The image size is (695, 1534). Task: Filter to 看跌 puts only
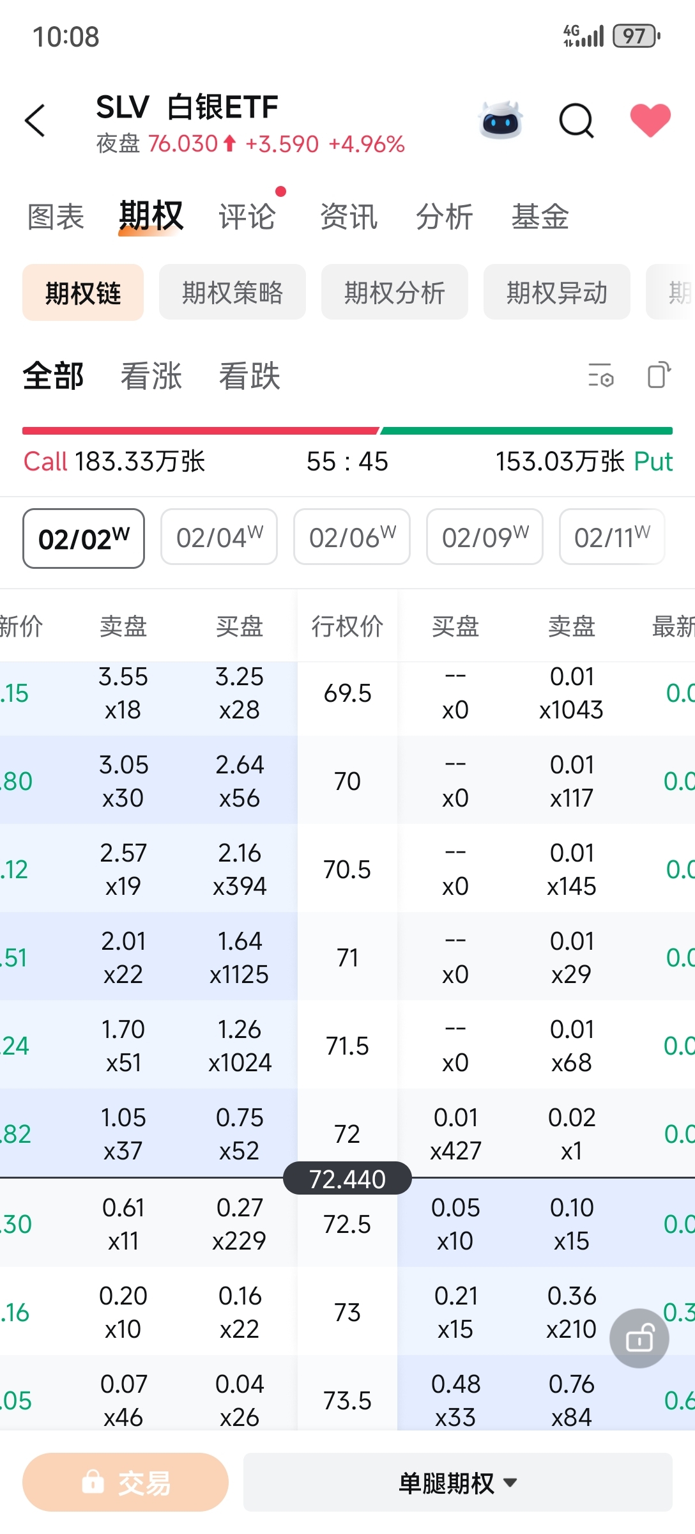tap(250, 376)
